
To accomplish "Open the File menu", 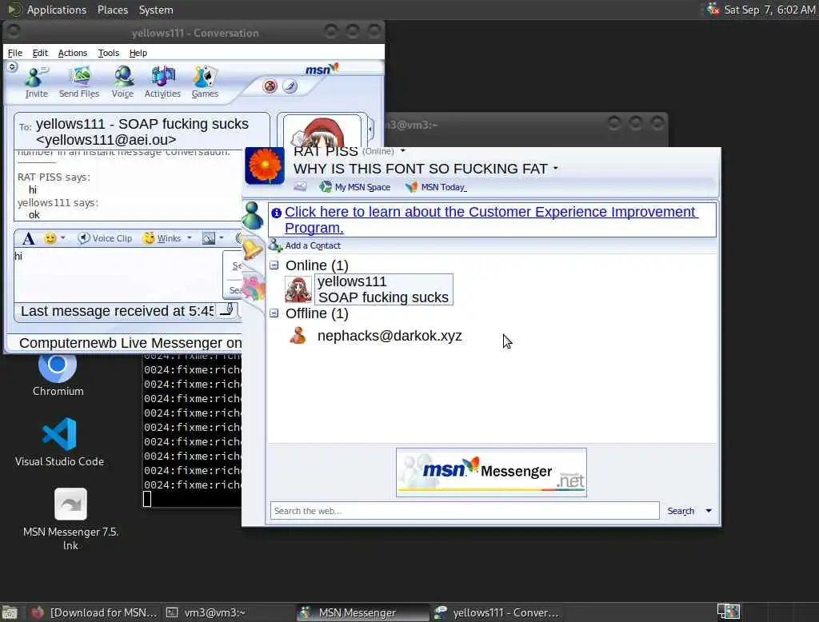I will click(15, 53).
